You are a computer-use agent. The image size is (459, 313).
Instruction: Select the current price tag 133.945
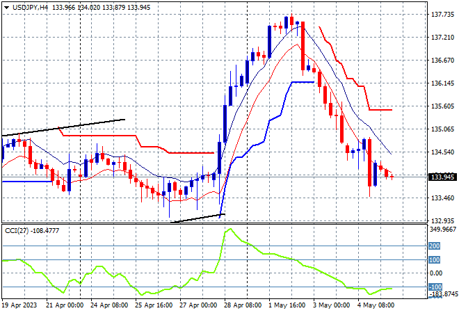[442, 177]
